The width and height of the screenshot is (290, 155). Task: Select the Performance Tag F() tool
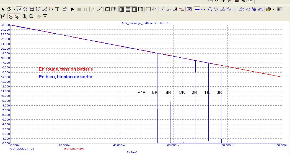click(51, 9)
